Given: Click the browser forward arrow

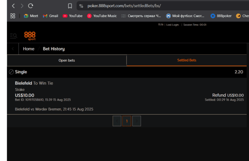Looking at the screenshot, I should click(x=22, y=6).
